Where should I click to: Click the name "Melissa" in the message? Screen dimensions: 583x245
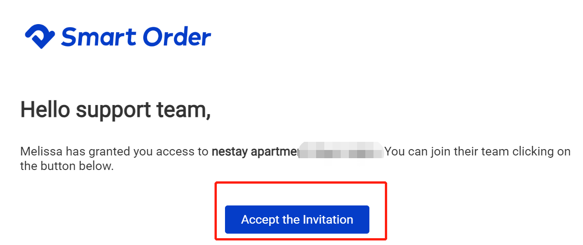(41, 151)
